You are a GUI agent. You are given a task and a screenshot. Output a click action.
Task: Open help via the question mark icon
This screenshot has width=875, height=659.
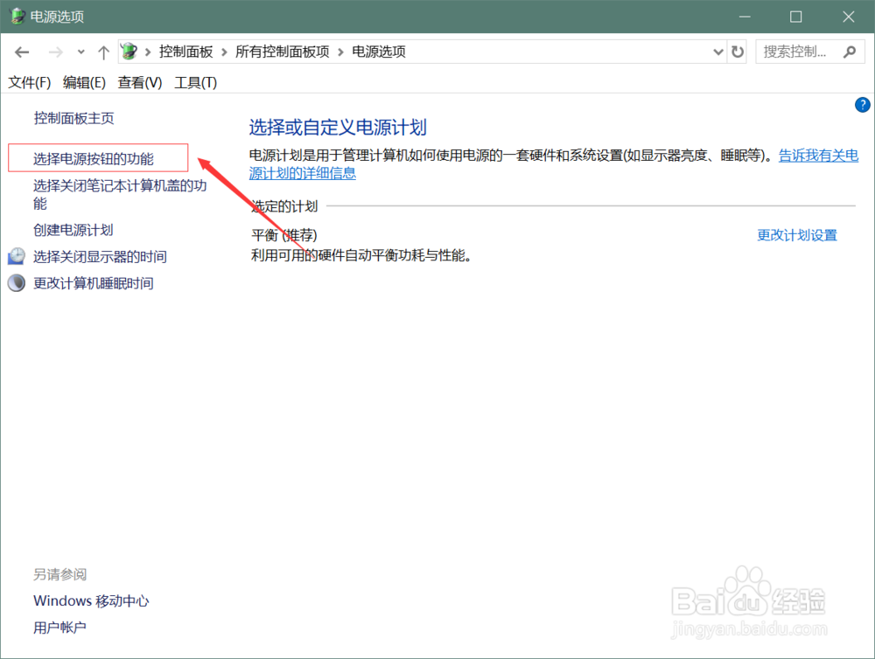click(x=862, y=104)
